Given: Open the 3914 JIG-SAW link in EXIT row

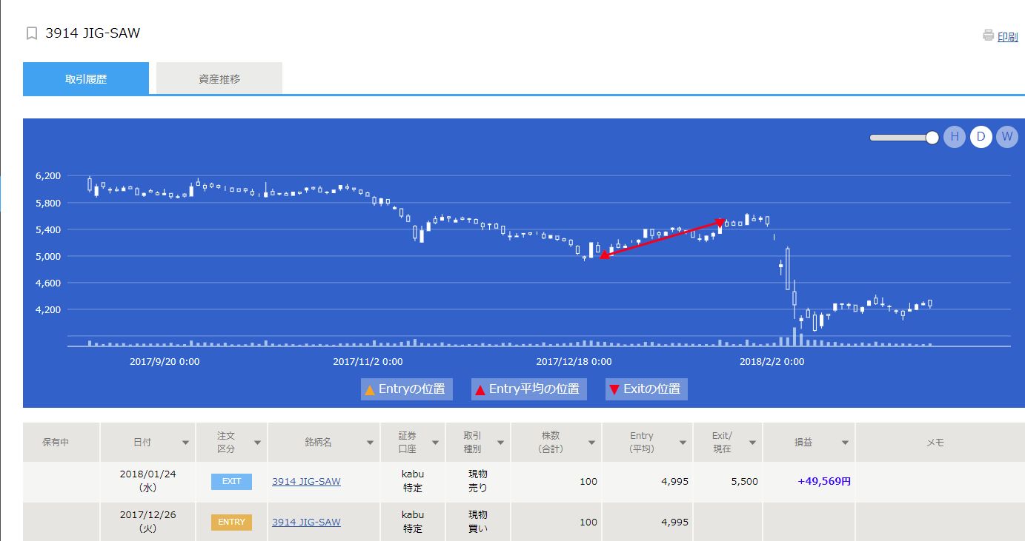Looking at the screenshot, I should pyautogui.click(x=306, y=481).
